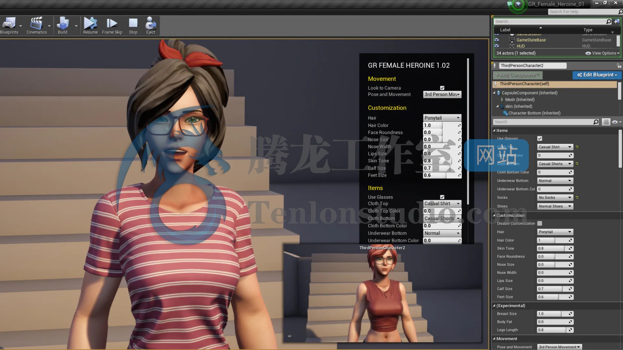
Task: Click the game panel vertical scrollbar
Action: point(468,131)
